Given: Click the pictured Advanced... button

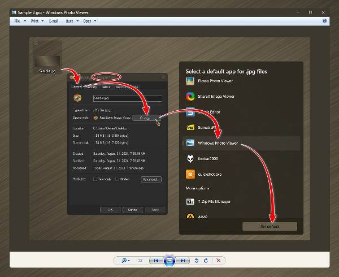Looking at the screenshot, I should point(151,179).
